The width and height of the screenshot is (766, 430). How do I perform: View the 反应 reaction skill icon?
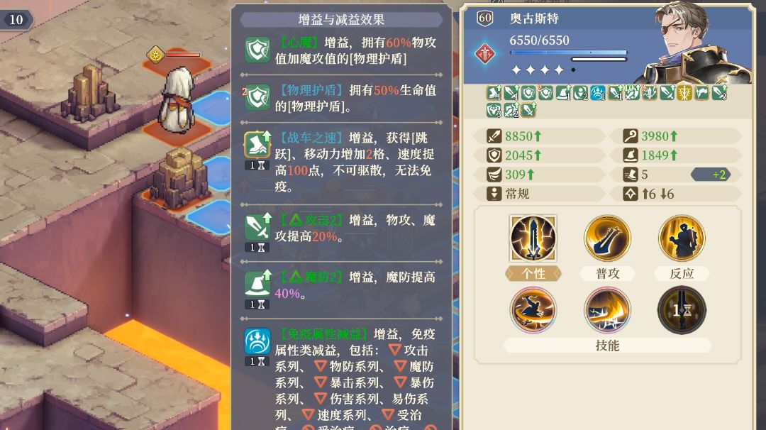(682, 238)
